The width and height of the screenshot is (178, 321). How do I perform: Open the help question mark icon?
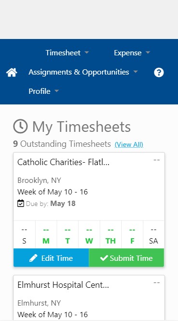pos(159,73)
